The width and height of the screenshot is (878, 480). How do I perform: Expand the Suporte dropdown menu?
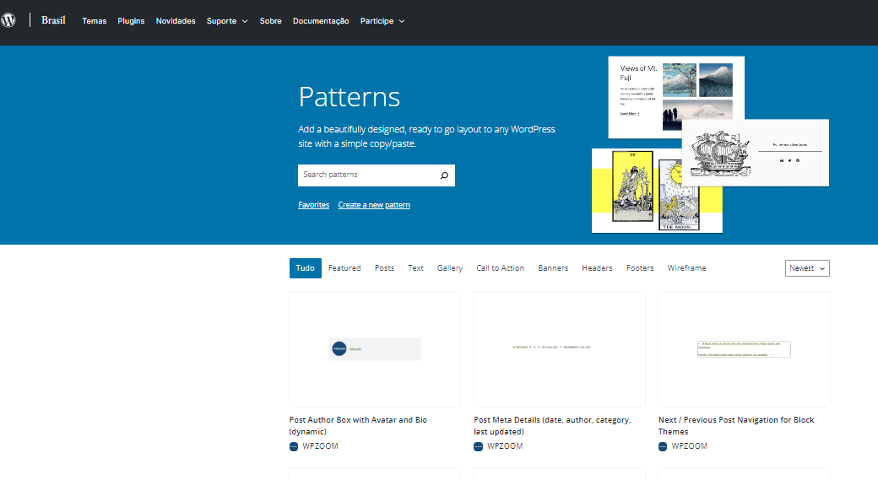coord(227,21)
